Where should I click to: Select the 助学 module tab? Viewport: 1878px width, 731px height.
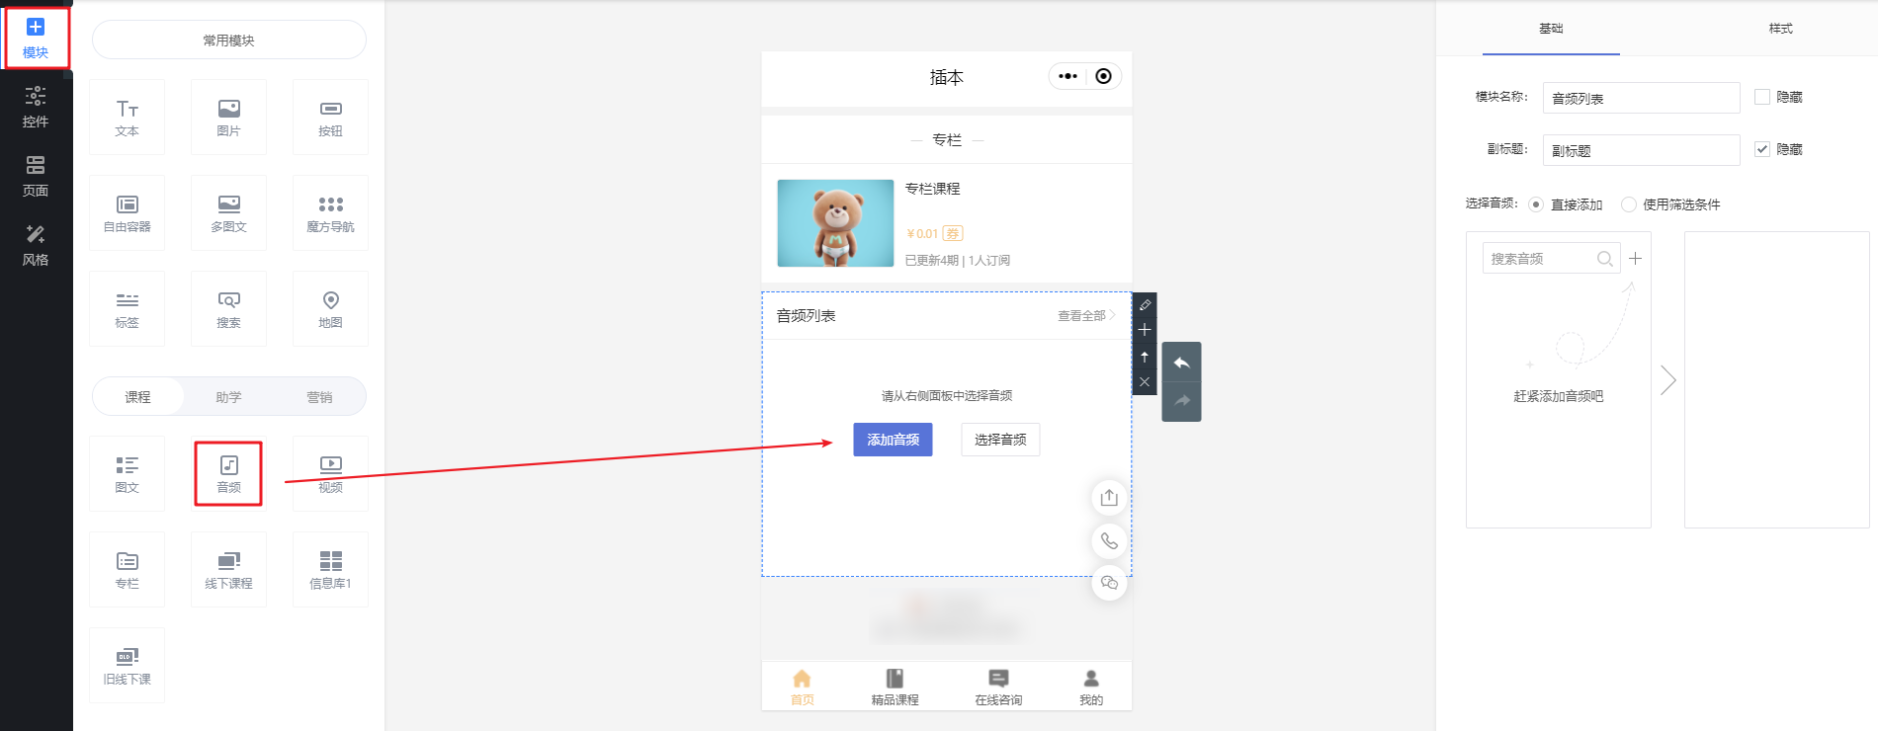tap(228, 397)
